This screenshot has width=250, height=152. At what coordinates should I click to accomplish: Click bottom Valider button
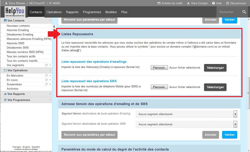point(230,135)
